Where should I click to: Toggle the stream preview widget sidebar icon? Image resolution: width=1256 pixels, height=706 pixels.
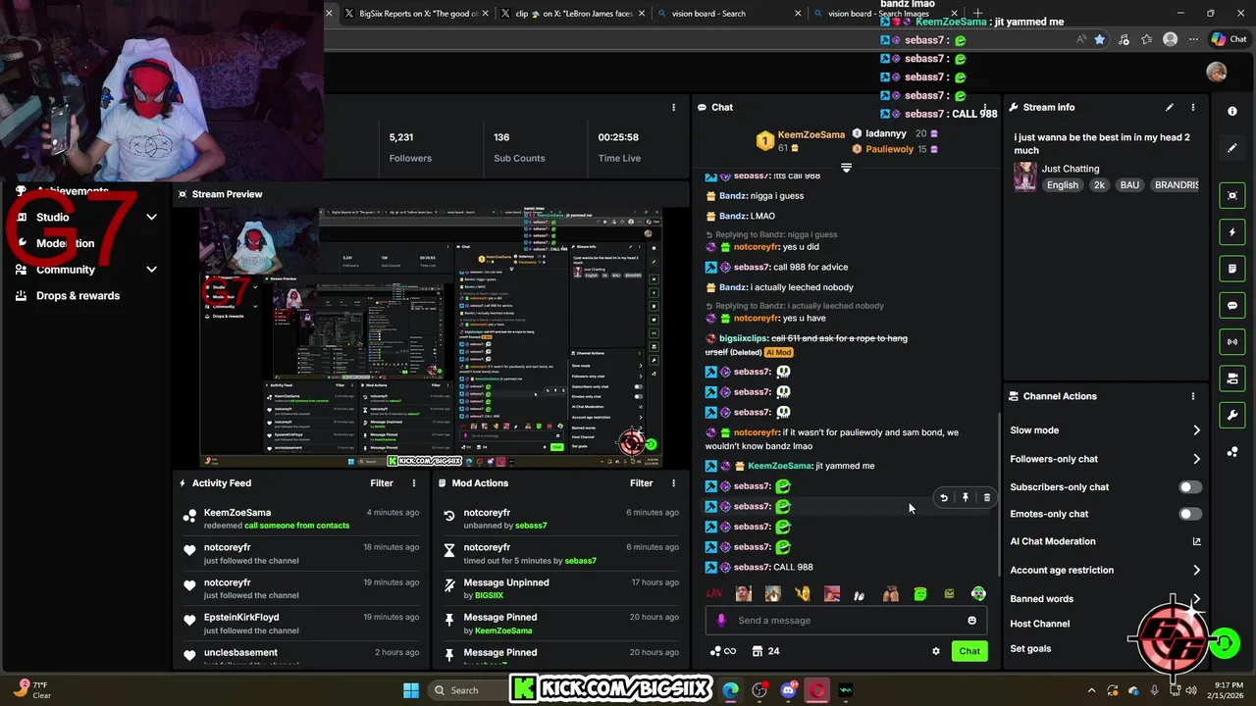[x=1232, y=195]
